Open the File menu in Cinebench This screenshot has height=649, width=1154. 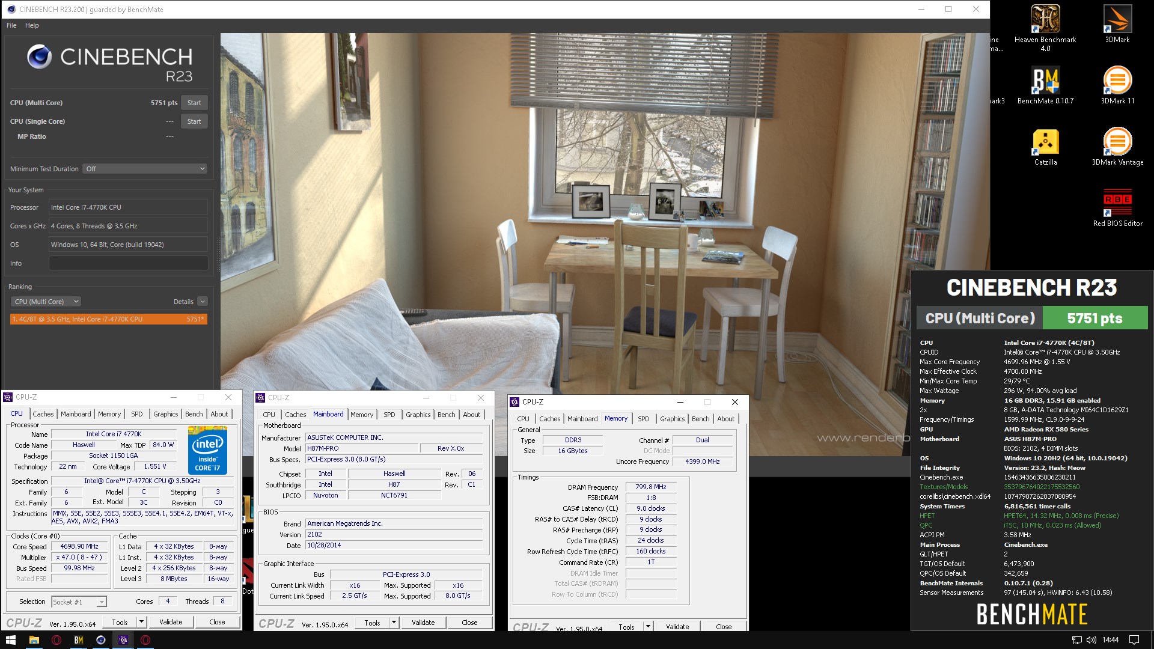point(11,25)
